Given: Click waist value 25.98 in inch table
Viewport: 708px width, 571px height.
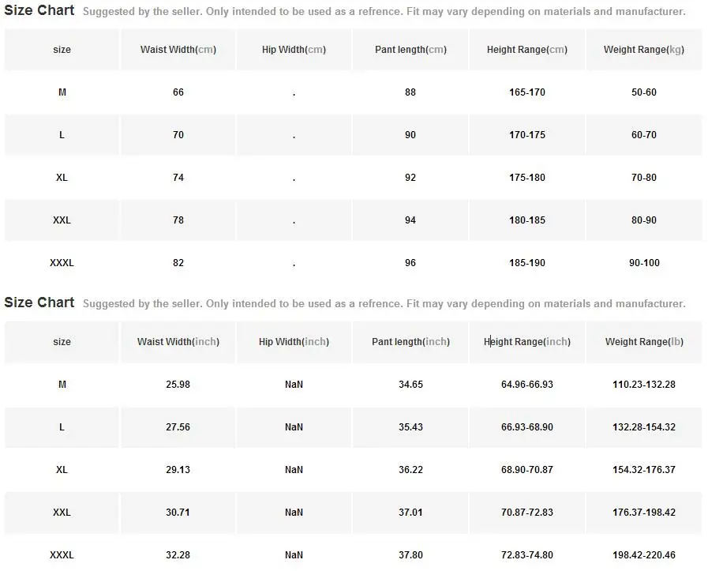Looking at the screenshot, I should pos(178,385).
